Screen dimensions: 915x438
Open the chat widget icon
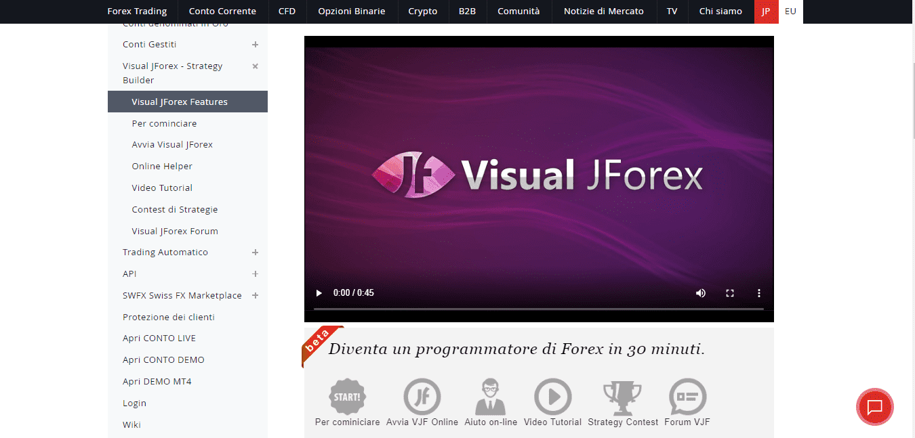874,407
